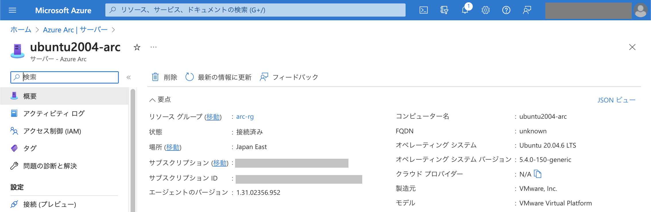
Task: Open Cloud Shell from the header
Action: tap(424, 10)
